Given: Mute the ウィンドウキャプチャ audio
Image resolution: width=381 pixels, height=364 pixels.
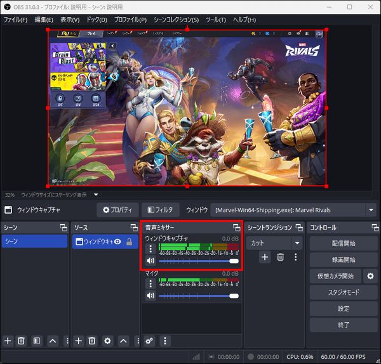Looking at the screenshot, I should tap(150, 261).
